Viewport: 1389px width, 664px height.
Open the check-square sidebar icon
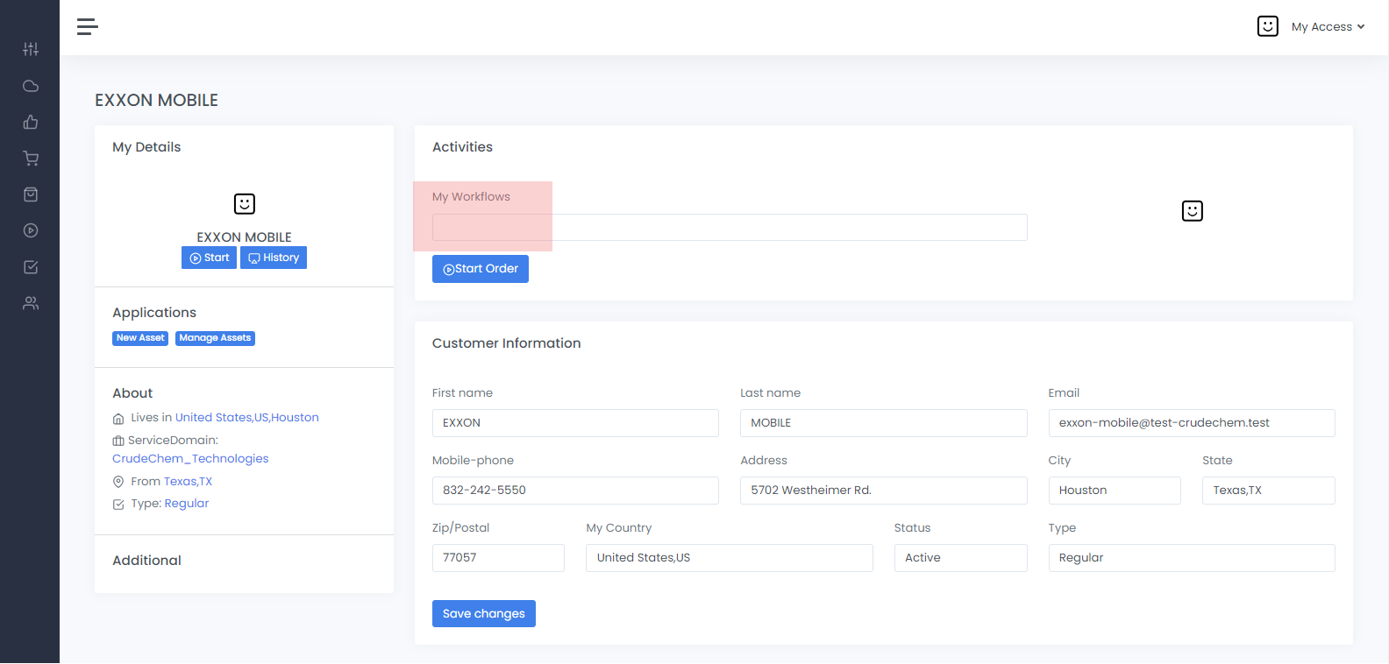31,267
